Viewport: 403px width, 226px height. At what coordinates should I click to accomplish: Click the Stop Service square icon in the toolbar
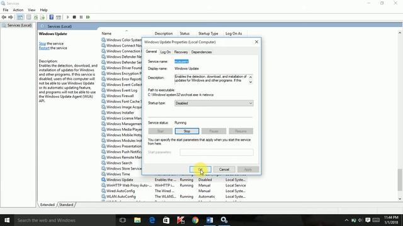pyautogui.click(x=74, y=17)
